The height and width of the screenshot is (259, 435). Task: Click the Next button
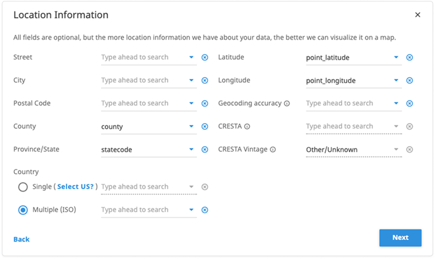point(401,237)
